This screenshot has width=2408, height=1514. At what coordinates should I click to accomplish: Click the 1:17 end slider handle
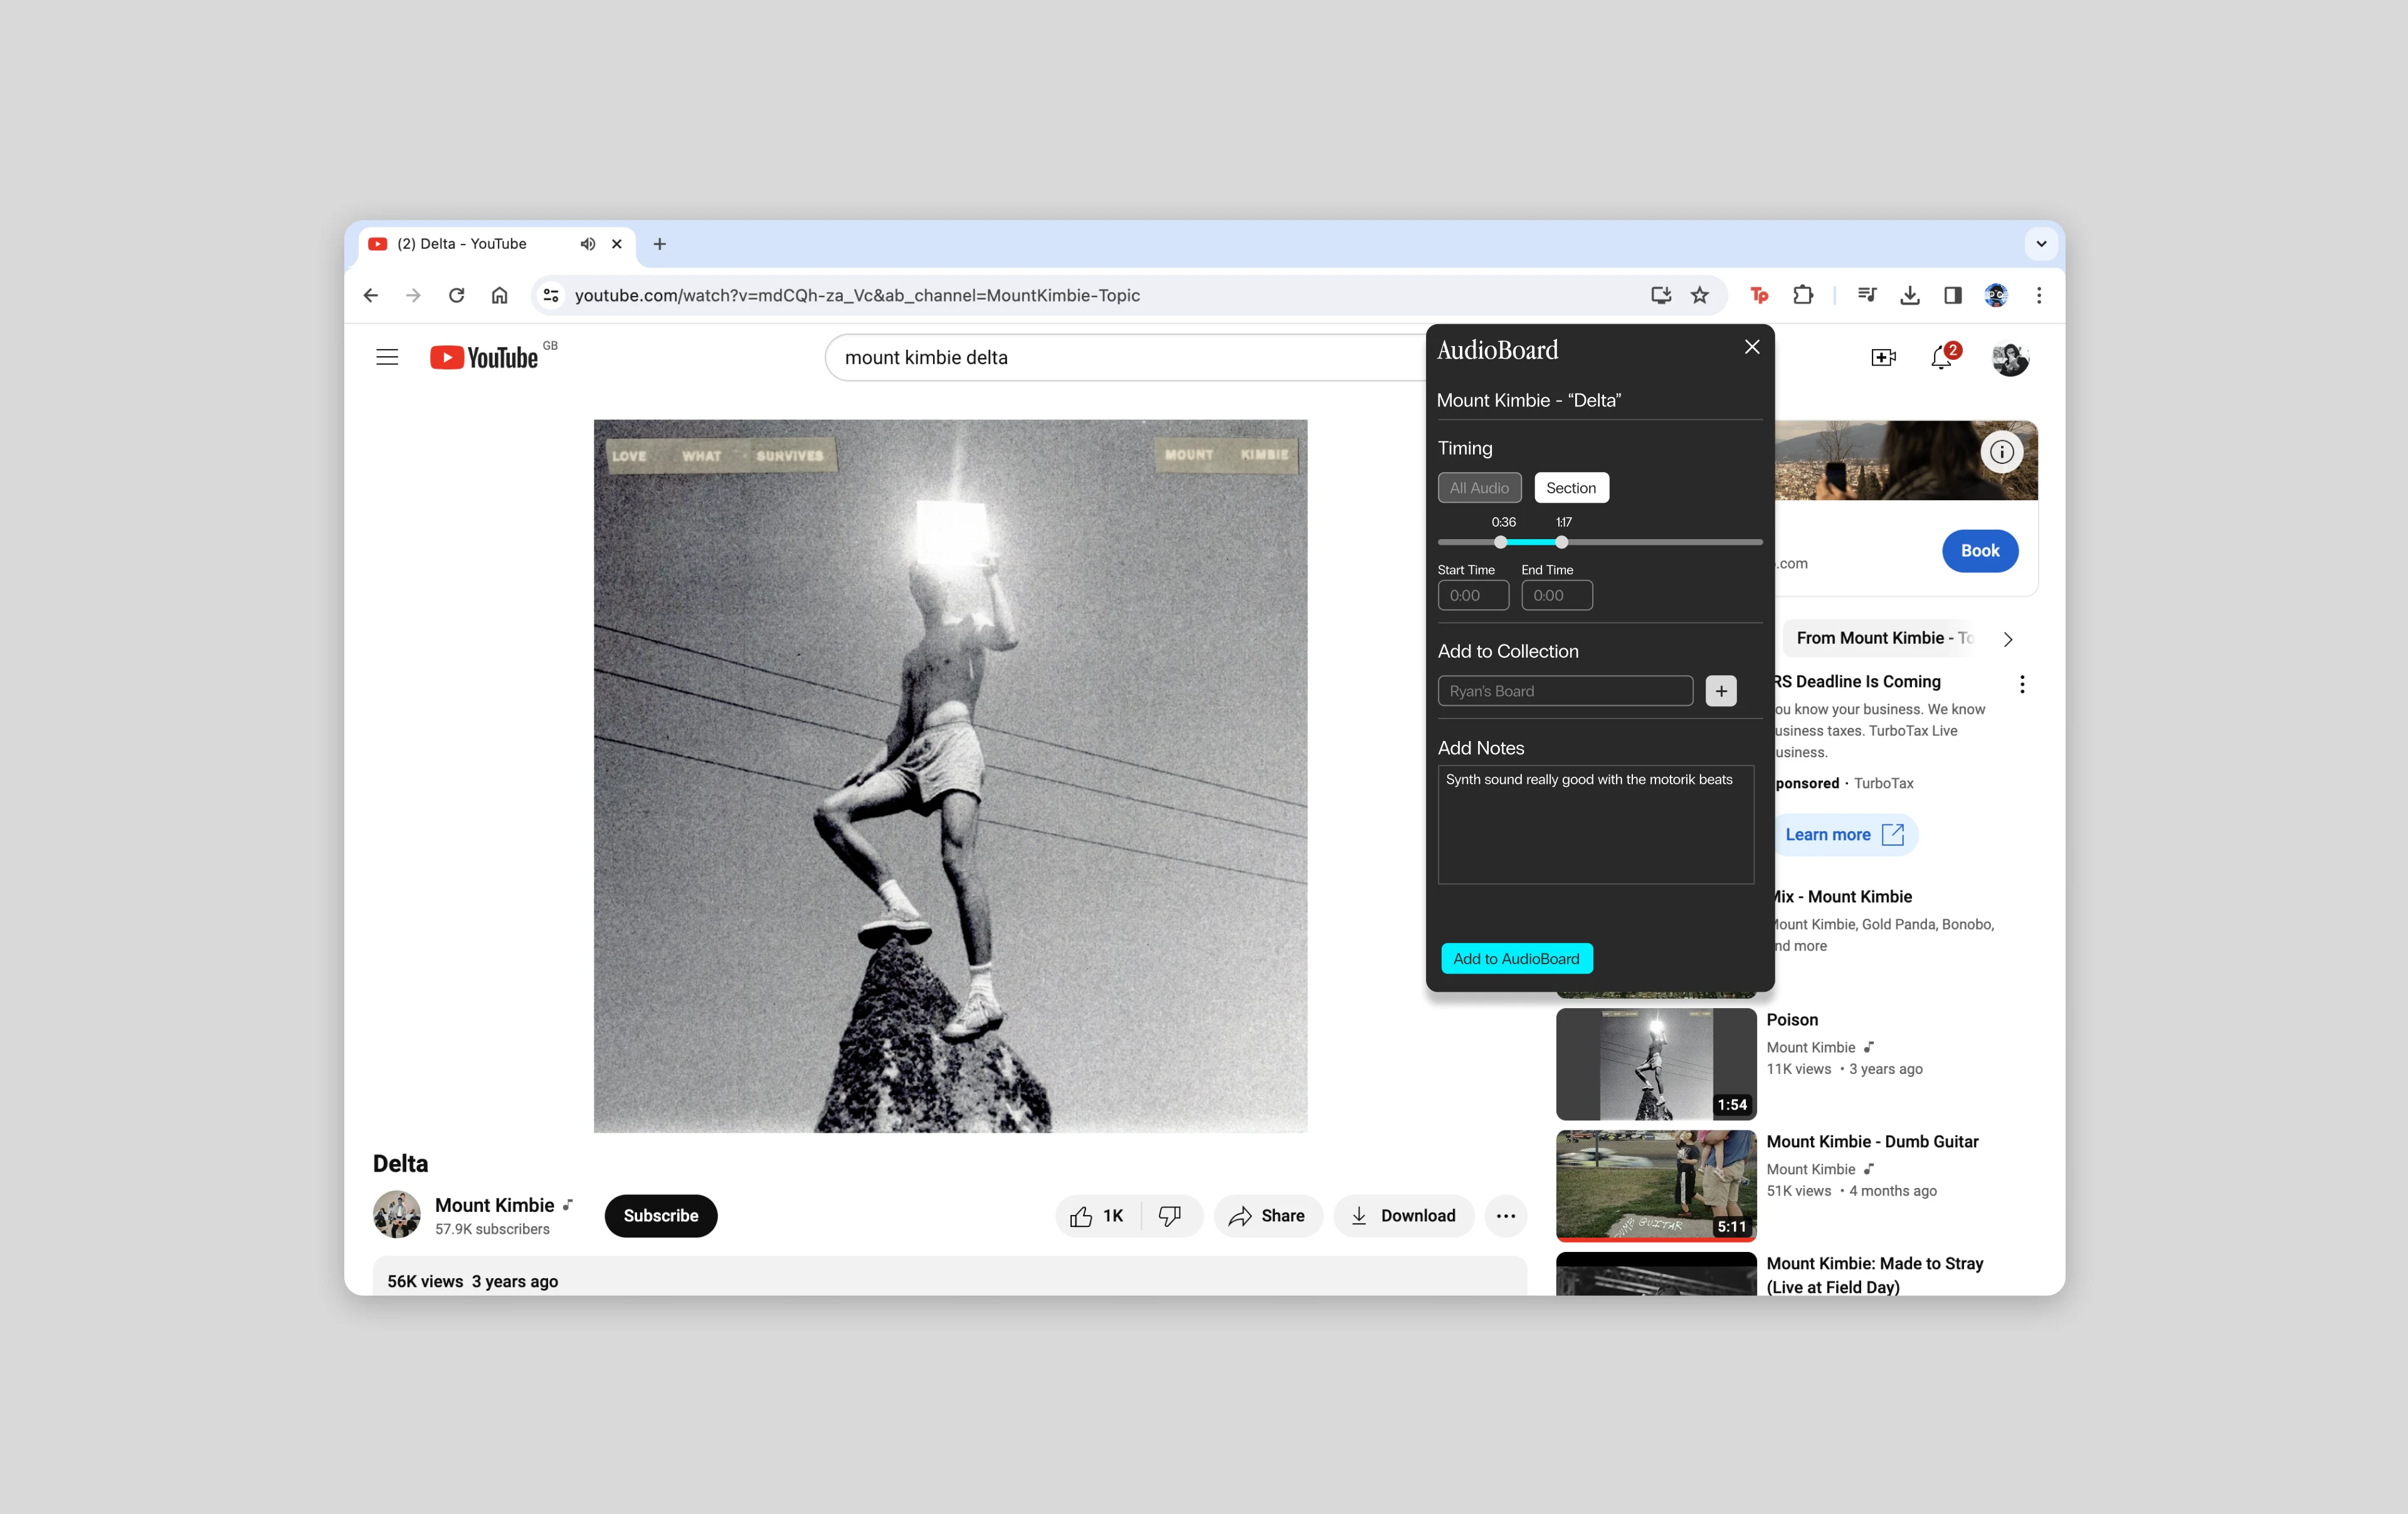1561,542
